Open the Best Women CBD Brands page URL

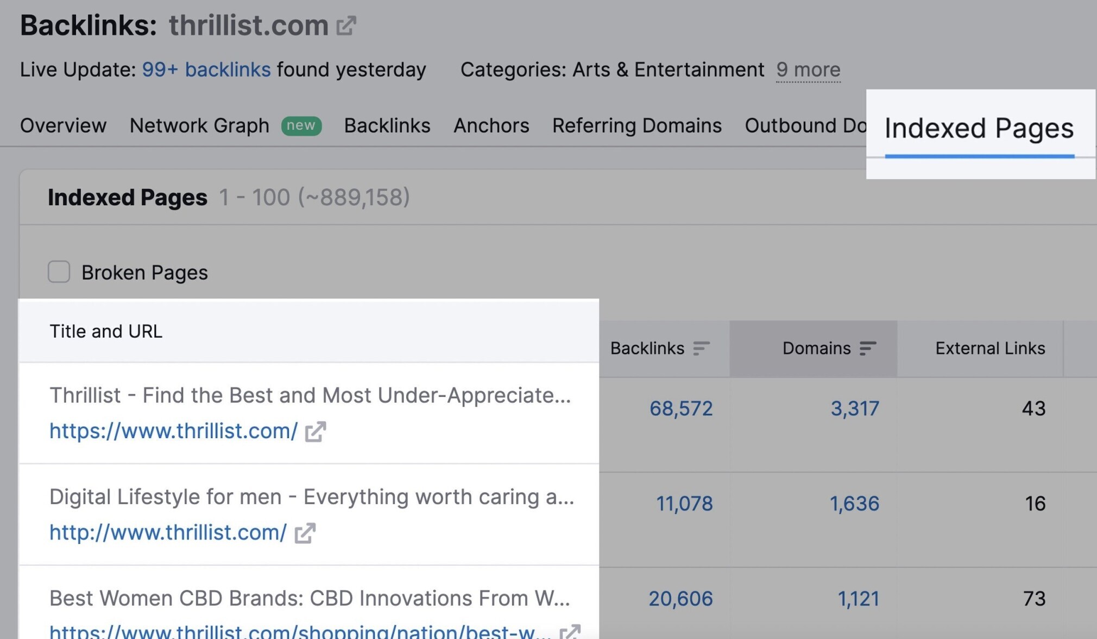pos(301,631)
